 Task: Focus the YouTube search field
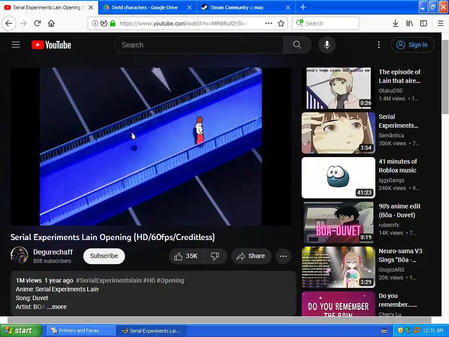tap(199, 45)
